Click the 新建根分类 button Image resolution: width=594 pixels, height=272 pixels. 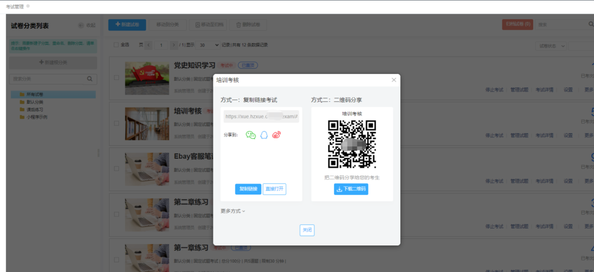(x=53, y=63)
